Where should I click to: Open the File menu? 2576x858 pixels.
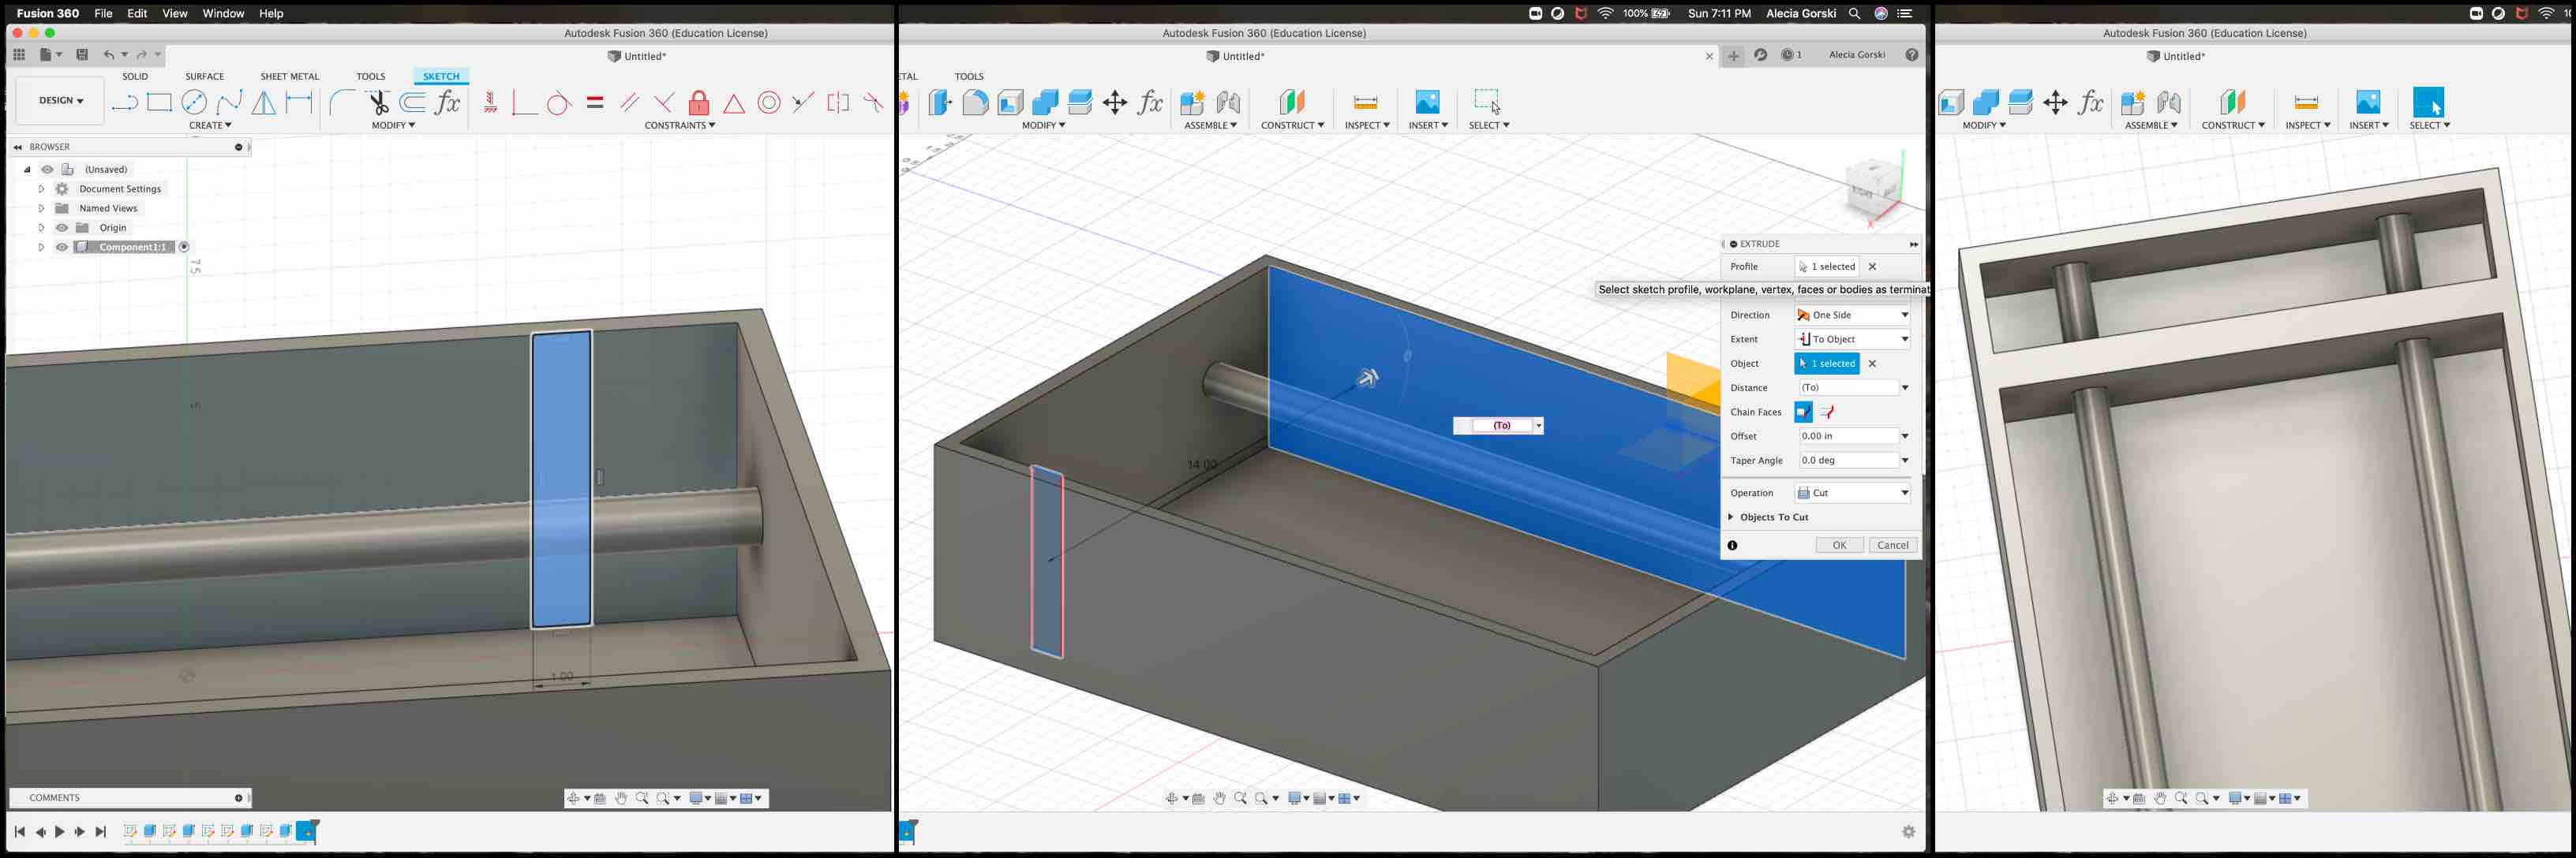103,13
